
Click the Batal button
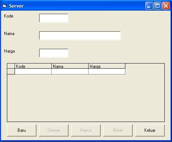[x=118, y=130]
